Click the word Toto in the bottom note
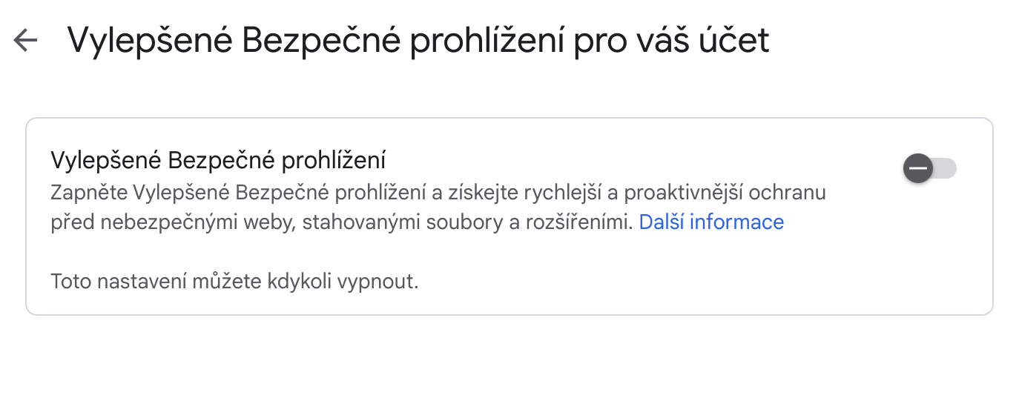 tap(67, 282)
